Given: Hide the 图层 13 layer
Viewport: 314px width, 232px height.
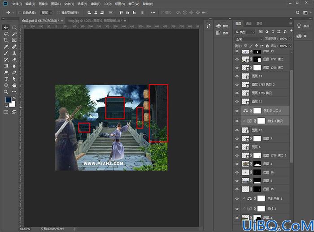Looking at the screenshot, I should click(x=237, y=76).
